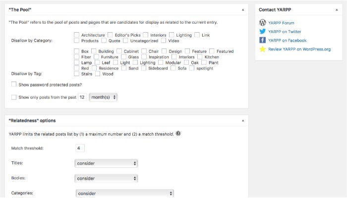Click the Facebook icon in Contact YARPP
Viewport: 347px width, 198px height.
tap(262, 40)
